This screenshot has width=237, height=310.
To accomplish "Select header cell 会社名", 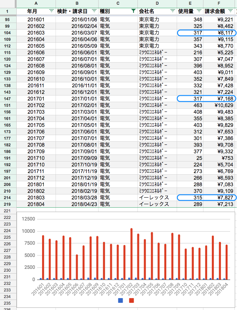I will pyautogui.click(x=157, y=11).
